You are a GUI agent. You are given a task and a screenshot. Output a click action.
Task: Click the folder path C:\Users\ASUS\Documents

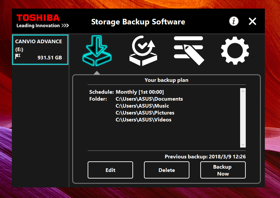pos(149,99)
